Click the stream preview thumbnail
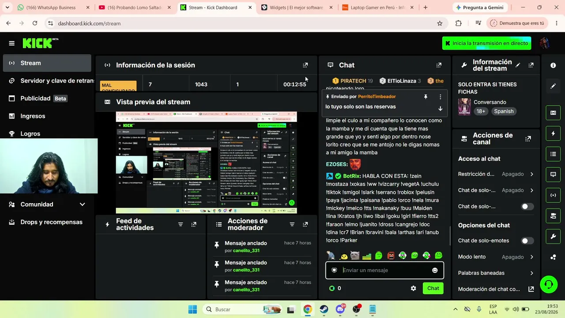Viewport: 565px width, 318px height. [206, 163]
